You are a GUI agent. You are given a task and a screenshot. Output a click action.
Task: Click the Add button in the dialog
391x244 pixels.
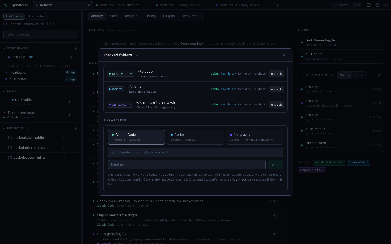(275, 165)
